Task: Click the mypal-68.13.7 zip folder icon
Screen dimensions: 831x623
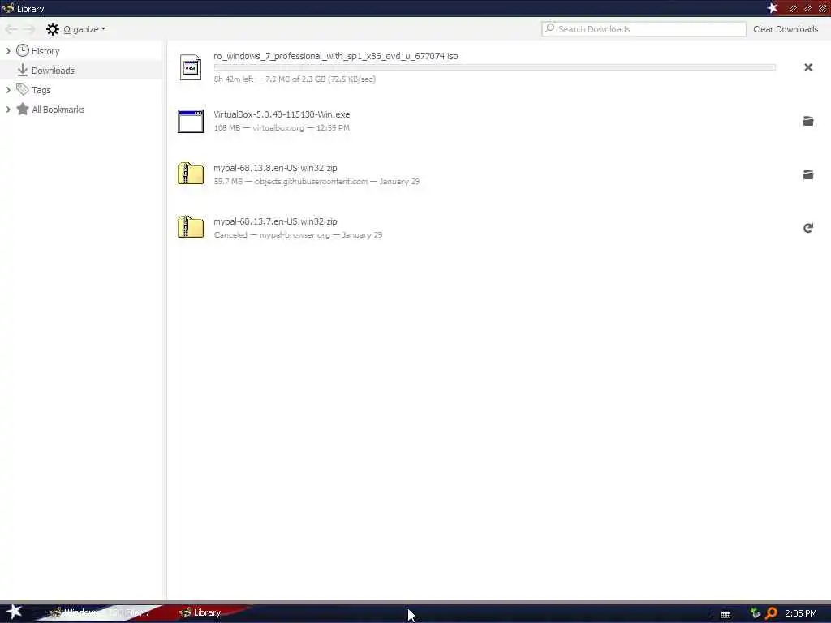Action: click(x=190, y=227)
